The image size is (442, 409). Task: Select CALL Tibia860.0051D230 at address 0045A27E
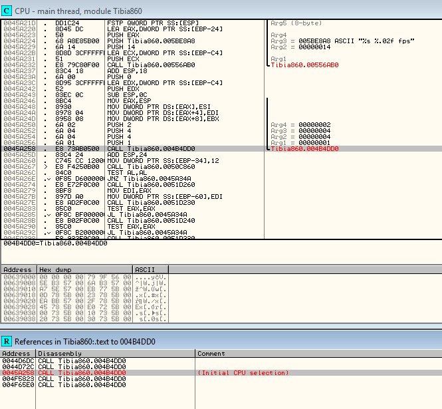[x=151, y=203]
